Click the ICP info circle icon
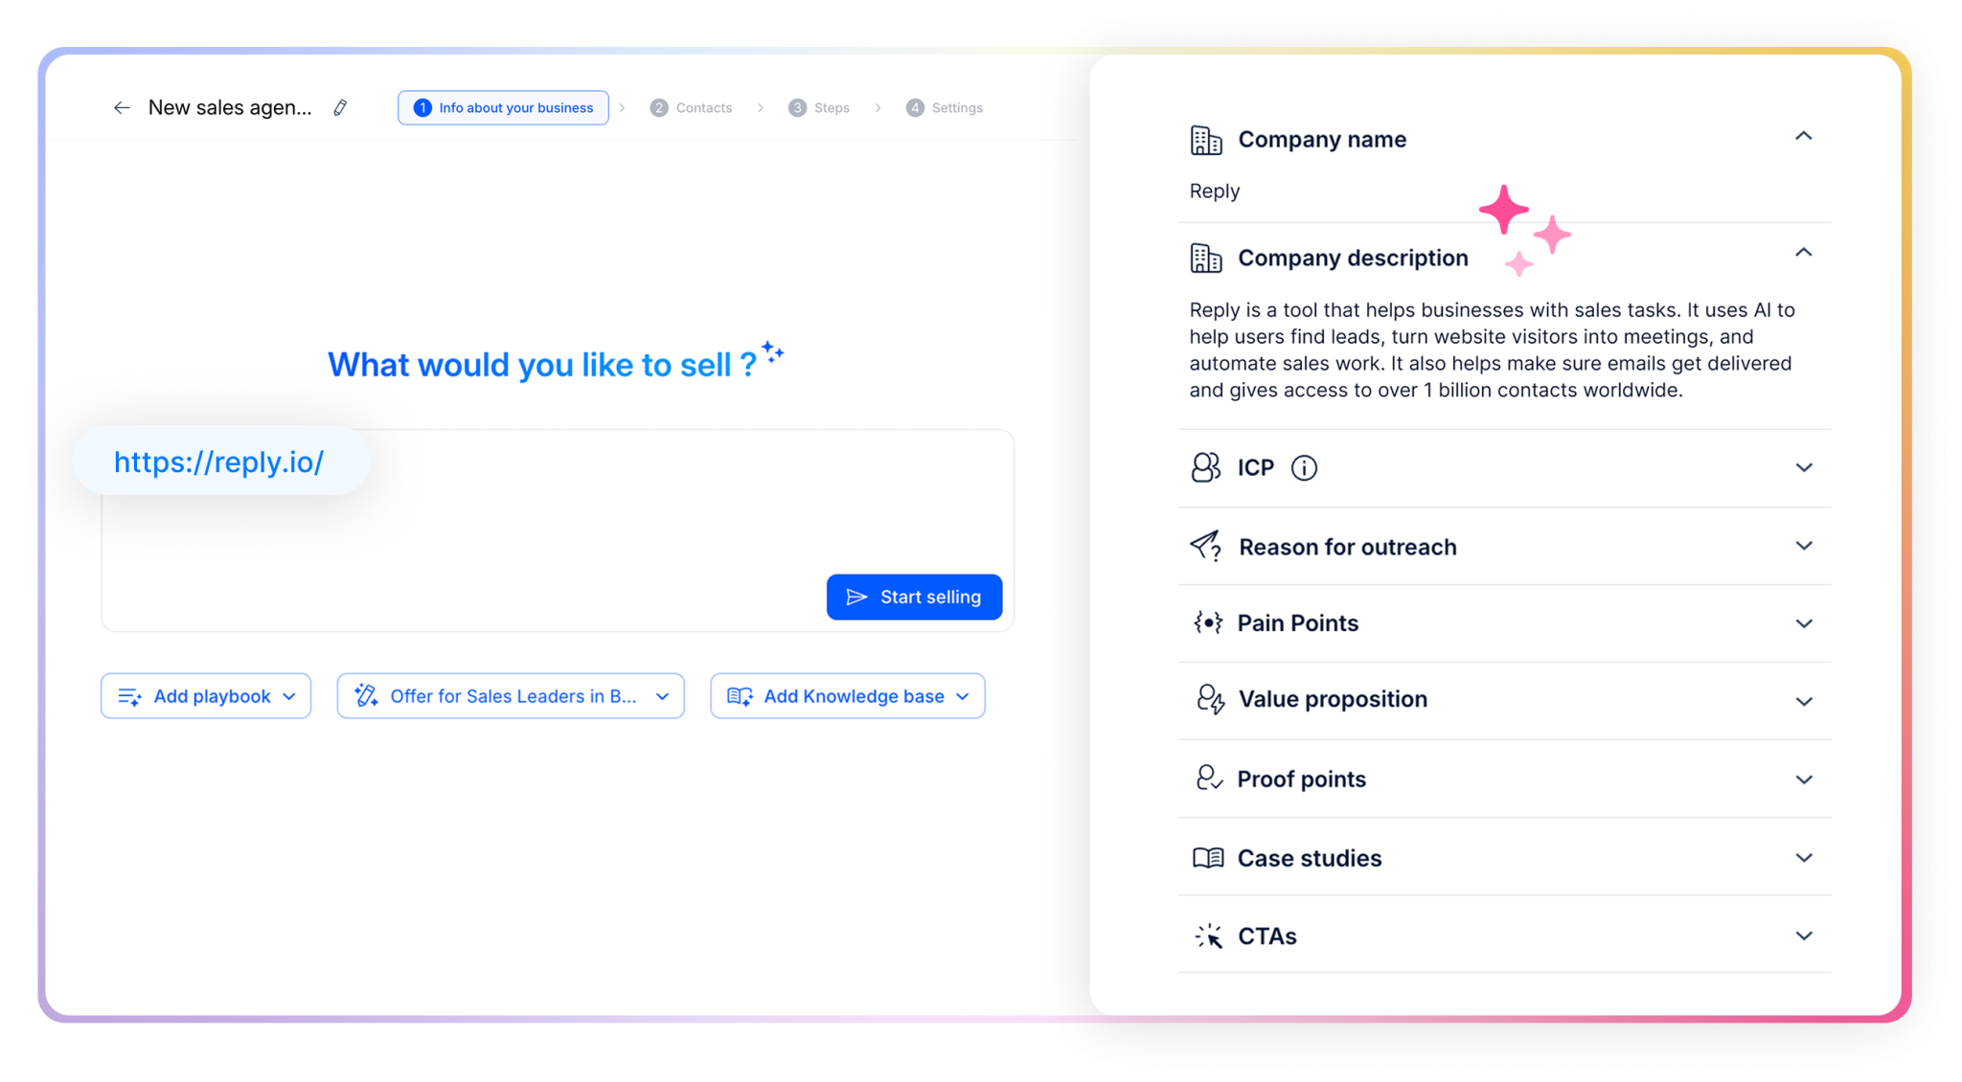The width and height of the screenshot is (1962, 1082). (1304, 468)
